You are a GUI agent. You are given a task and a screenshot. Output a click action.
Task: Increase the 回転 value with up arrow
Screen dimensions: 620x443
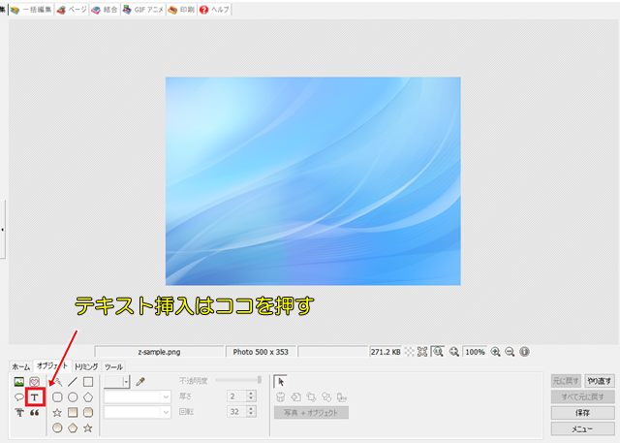(x=251, y=409)
